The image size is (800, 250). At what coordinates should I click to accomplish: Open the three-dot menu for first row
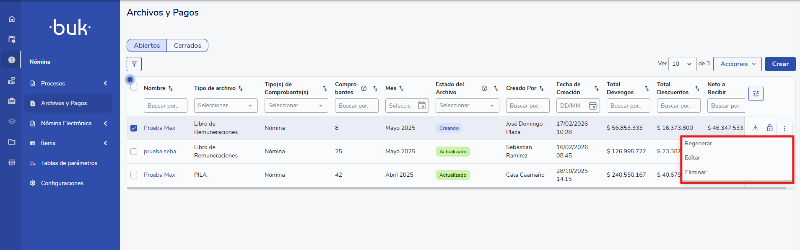point(784,129)
